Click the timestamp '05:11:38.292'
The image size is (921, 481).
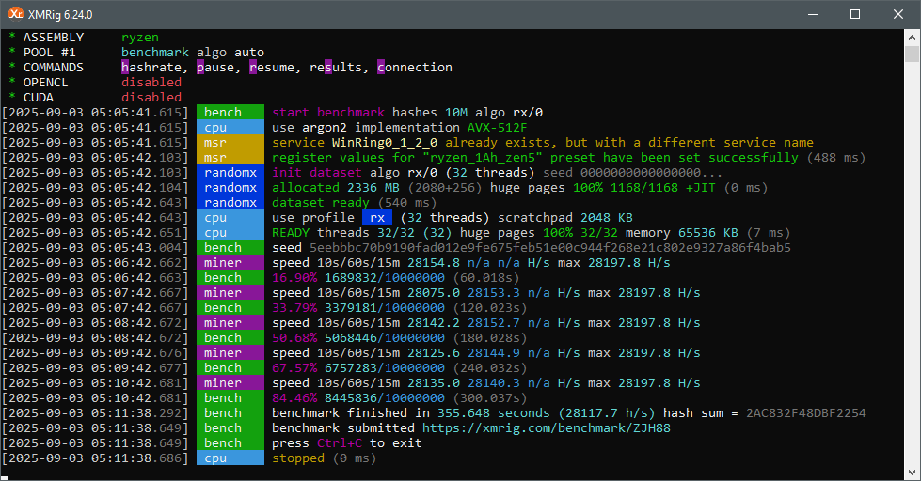point(136,413)
